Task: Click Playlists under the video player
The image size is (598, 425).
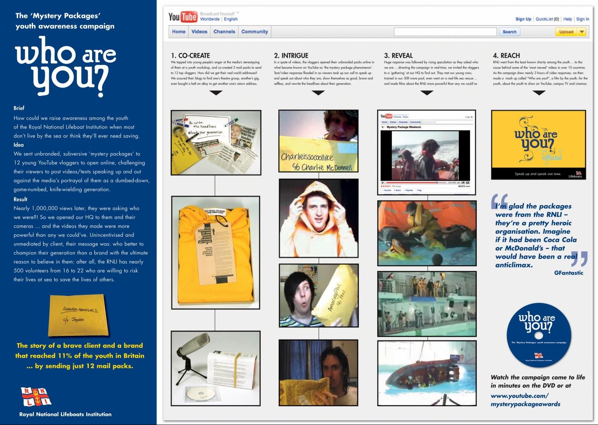Action: (409, 191)
